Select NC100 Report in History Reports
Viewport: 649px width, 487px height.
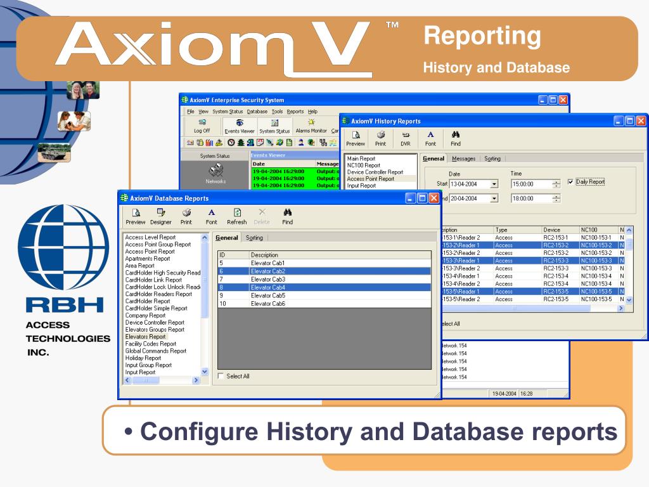[x=363, y=166]
